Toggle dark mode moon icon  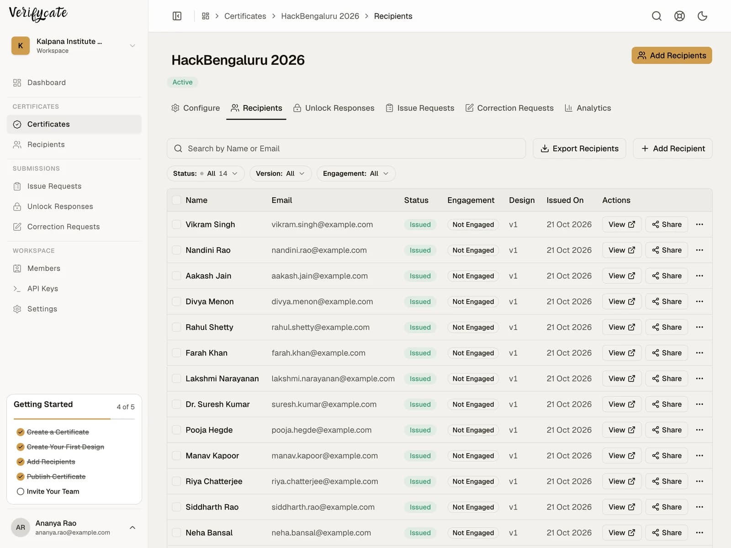tap(702, 16)
